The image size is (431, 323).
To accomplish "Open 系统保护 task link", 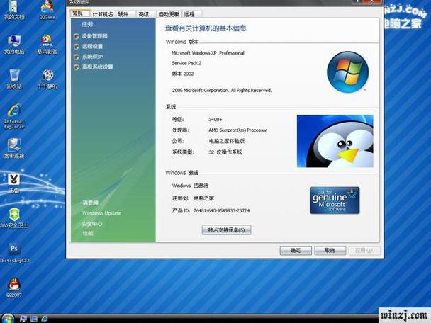I will [x=92, y=57].
